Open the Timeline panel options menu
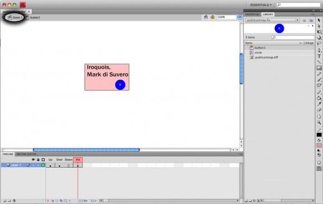This screenshot has height=204, width=323. (x=240, y=154)
